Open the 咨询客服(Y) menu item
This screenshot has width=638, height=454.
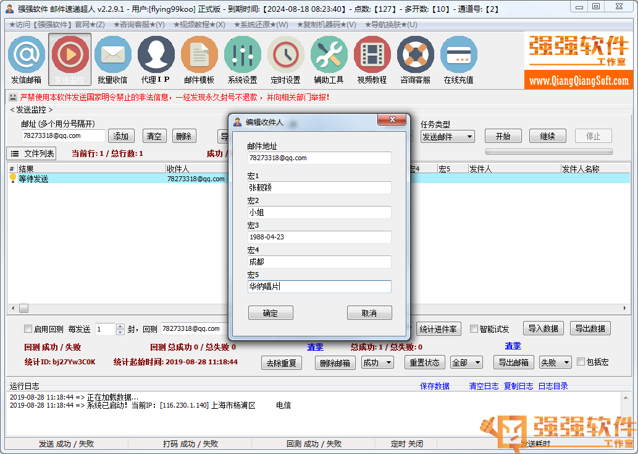point(139,25)
